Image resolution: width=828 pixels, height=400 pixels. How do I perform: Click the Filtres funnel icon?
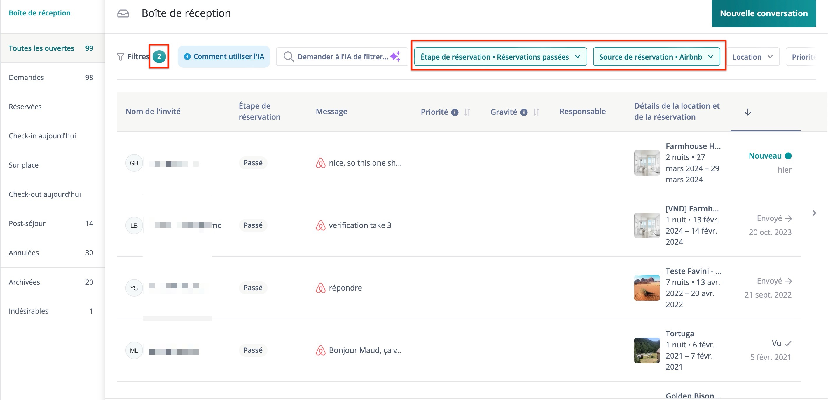[120, 57]
